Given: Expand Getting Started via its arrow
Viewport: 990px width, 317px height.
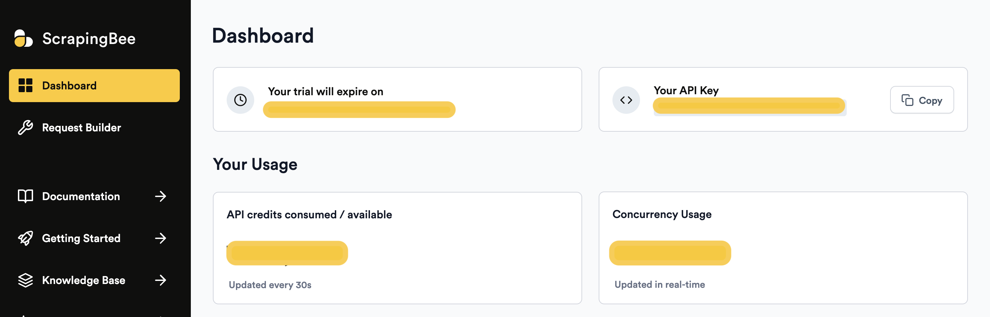Looking at the screenshot, I should 161,238.
